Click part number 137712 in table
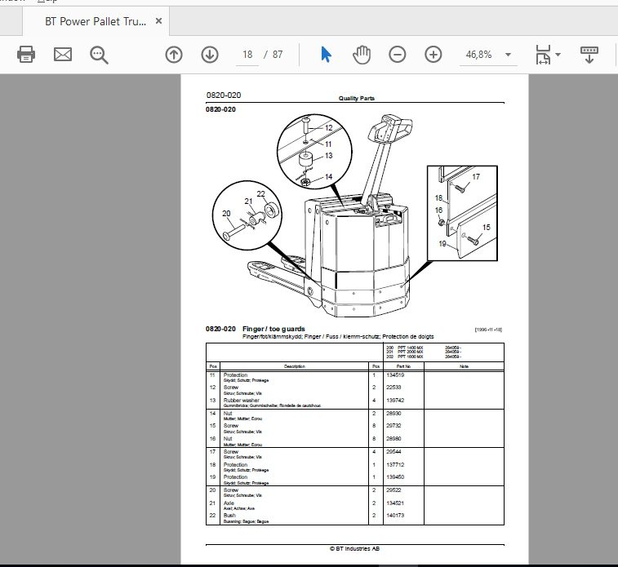The image size is (618, 567). (x=395, y=465)
